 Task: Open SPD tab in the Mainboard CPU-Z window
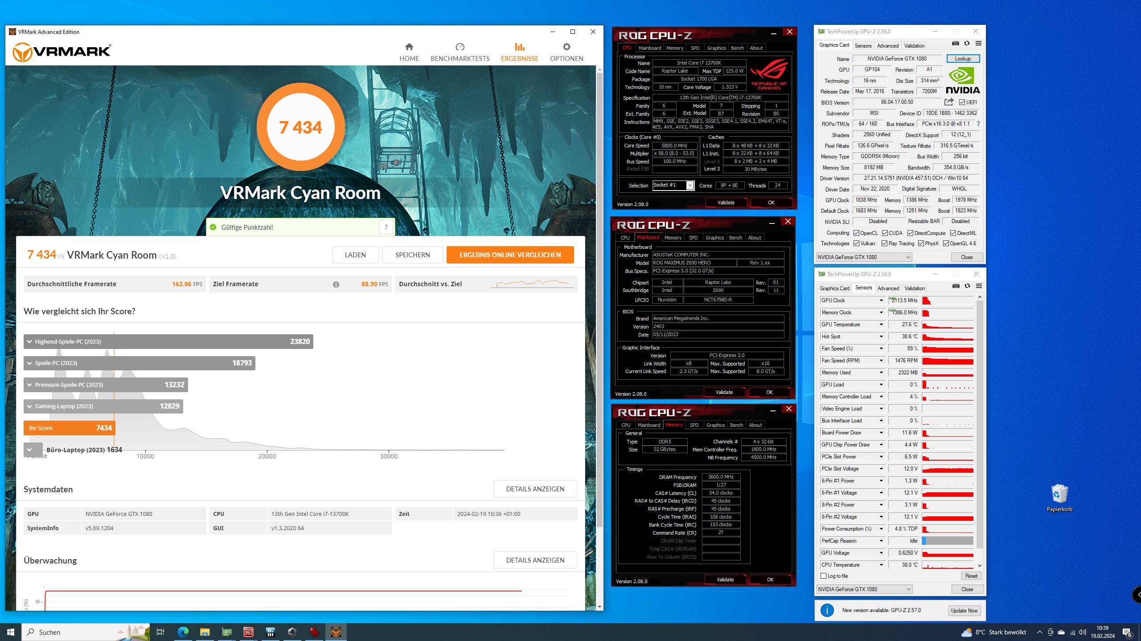[x=693, y=238]
